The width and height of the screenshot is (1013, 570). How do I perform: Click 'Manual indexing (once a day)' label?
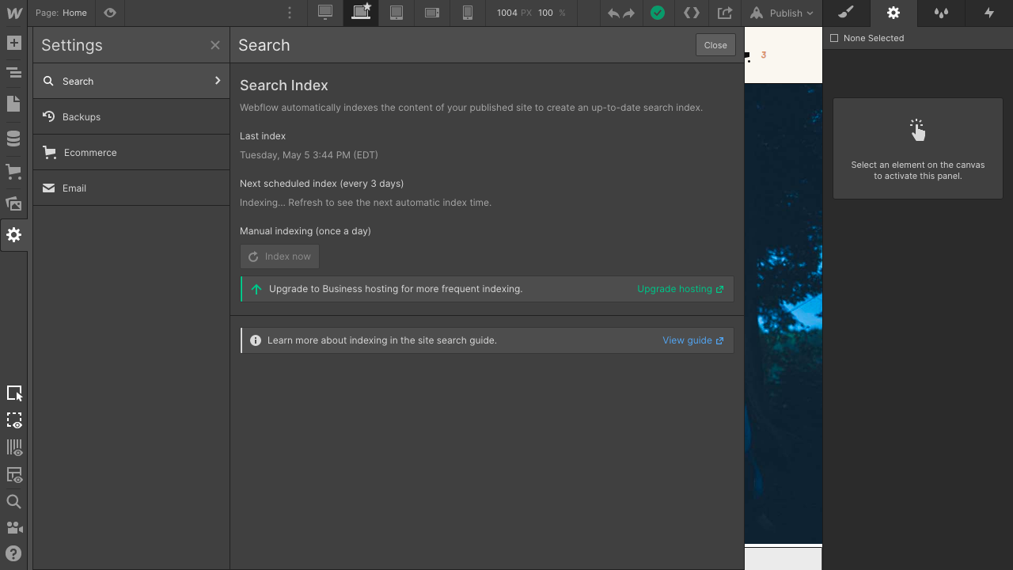(305, 231)
